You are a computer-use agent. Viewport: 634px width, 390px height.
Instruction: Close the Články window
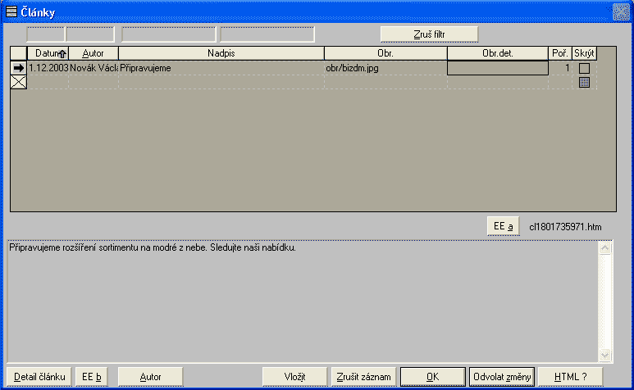point(620,11)
